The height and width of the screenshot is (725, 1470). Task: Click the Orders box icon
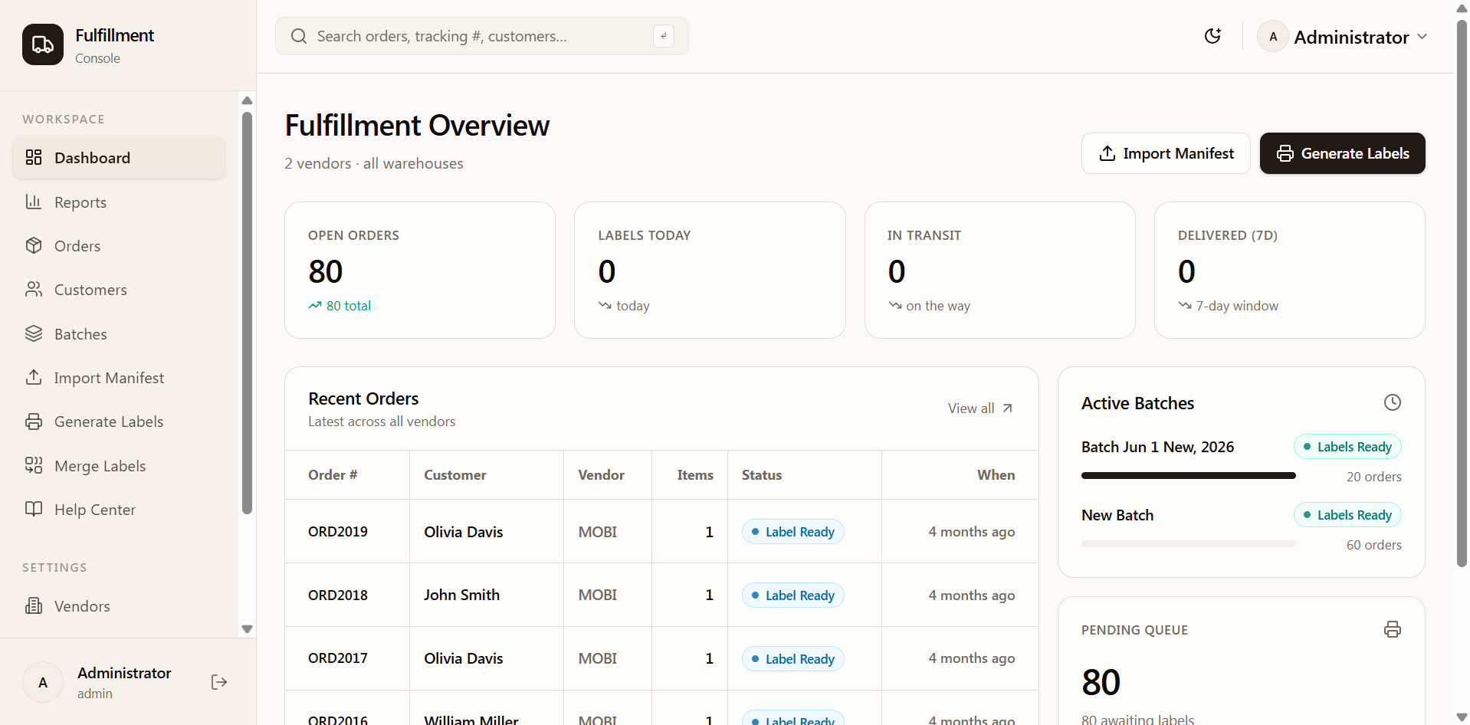pyautogui.click(x=34, y=245)
